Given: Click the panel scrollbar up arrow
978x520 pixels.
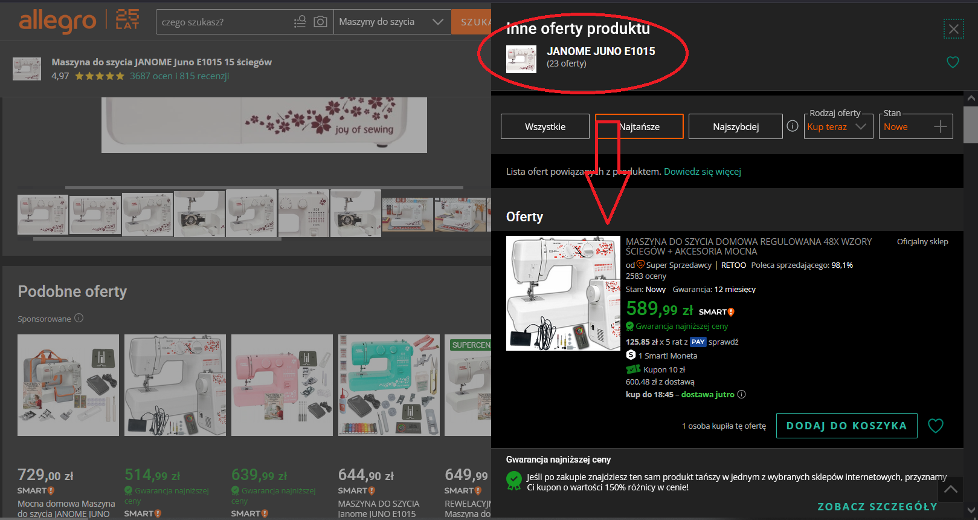Looking at the screenshot, I should (971, 98).
